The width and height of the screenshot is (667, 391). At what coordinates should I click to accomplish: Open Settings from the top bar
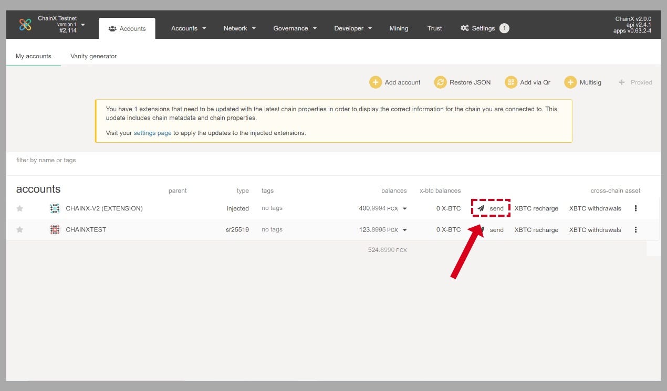coord(477,28)
